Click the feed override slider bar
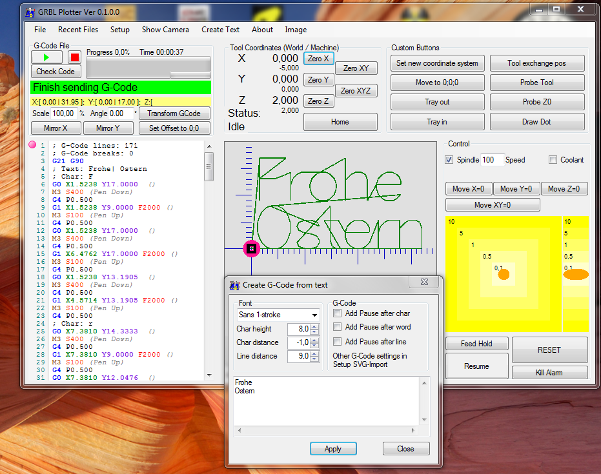601x474 pixels. tap(190, 75)
